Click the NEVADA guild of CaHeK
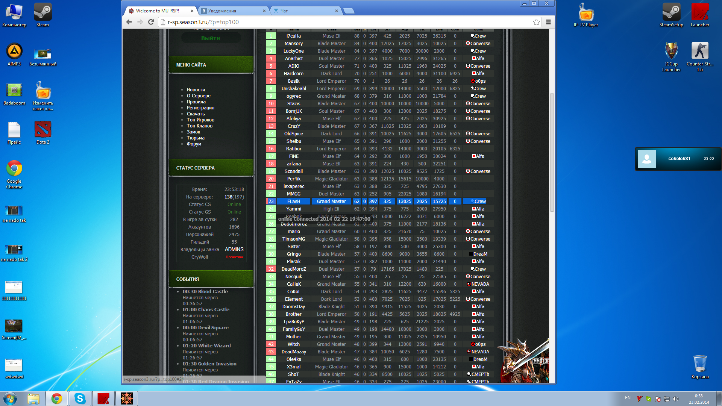Viewport: 722px width, 406px height. pyautogui.click(x=478, y=284)
